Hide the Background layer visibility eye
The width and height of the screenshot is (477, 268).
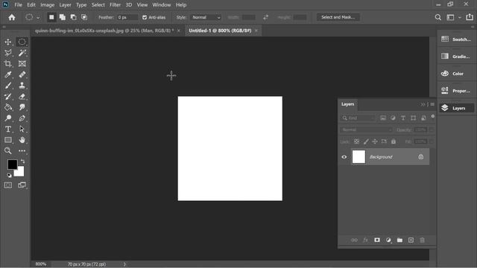pos(344,157)
